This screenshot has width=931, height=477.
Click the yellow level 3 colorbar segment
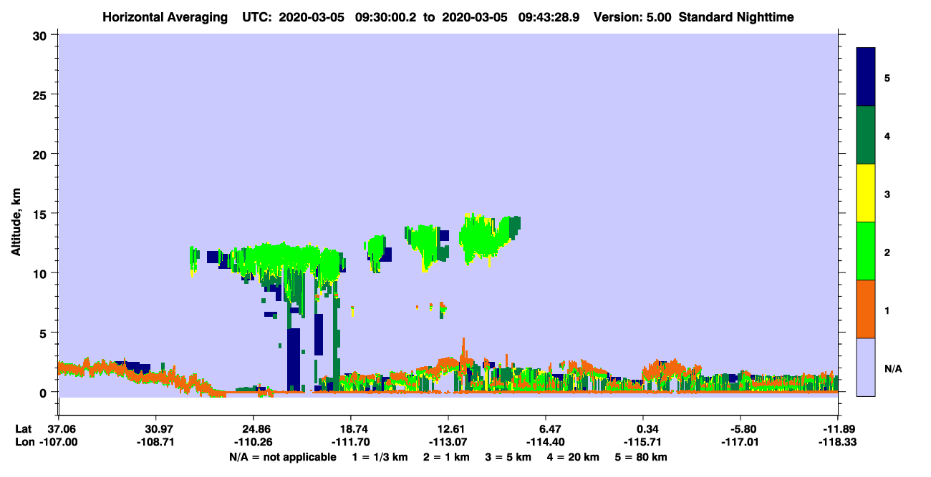866,193
